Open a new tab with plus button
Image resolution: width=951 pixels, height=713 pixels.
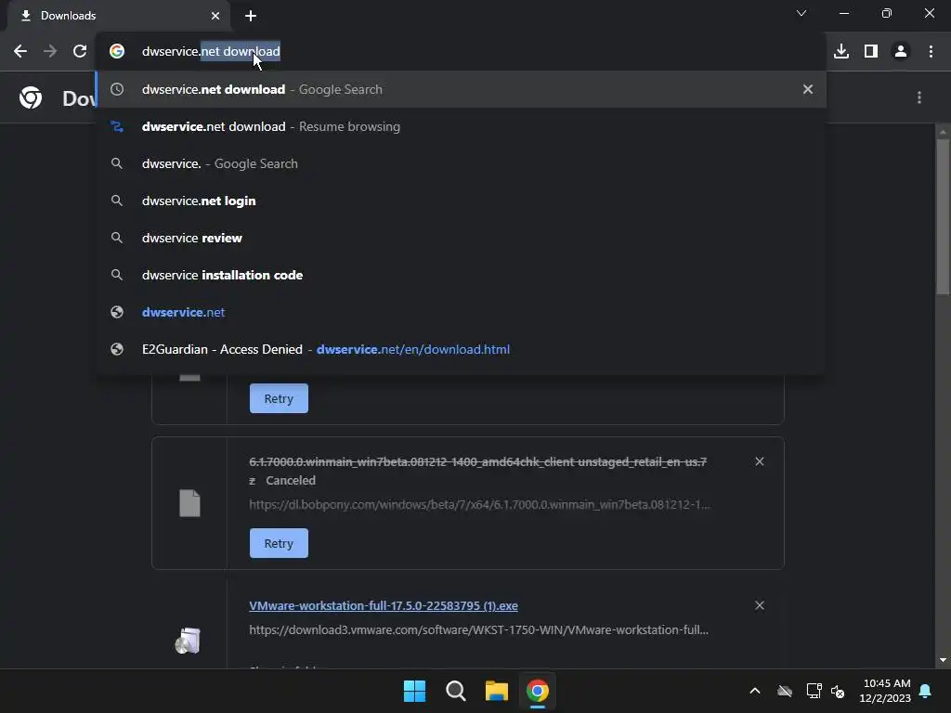(251, 16)
